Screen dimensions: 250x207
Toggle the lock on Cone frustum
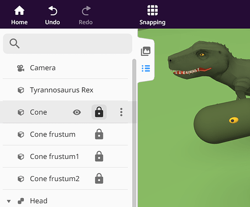tap(99, 134)
